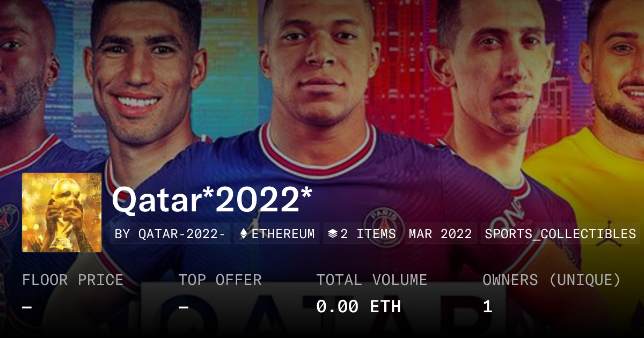Click the floor price dash value
This screenshot has height=338, width=644.
point(27,307)
